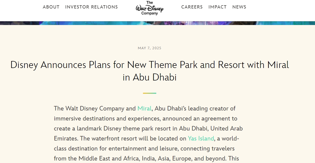The width and height of the screenshot is (315, 163).
Task: Click the words 'The Walt Disney Company and'
Action: tap(95, 108)
